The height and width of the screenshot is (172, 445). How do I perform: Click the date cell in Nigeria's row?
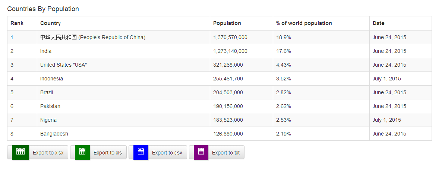(400, 120)
